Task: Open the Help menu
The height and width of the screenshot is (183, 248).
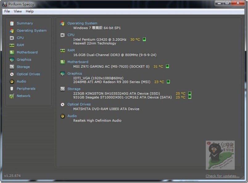Action: [x=30, y=11]
